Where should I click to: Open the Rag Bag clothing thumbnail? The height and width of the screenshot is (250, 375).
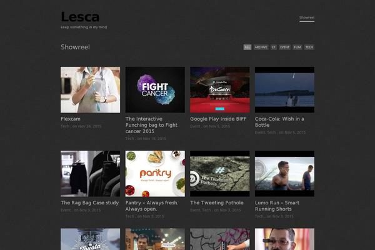tap(91, 174)
